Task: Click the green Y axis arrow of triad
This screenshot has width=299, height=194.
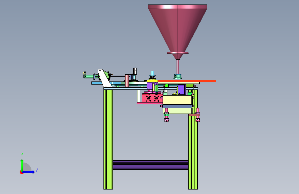Action: click(x=22, y=165)
